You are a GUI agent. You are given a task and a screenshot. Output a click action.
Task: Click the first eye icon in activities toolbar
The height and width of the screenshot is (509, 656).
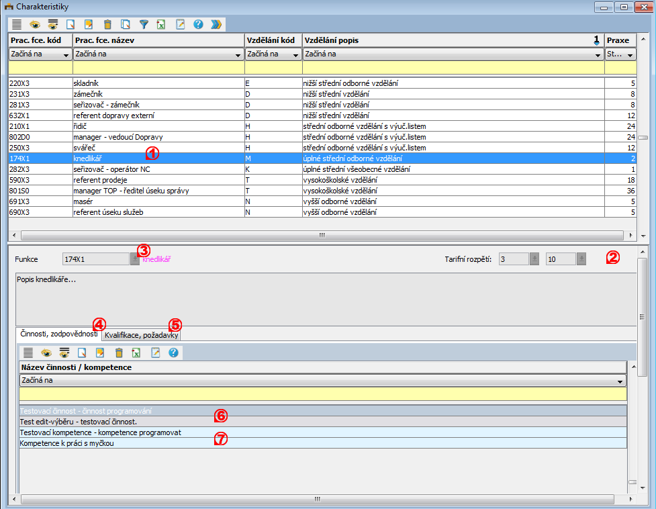46,353
